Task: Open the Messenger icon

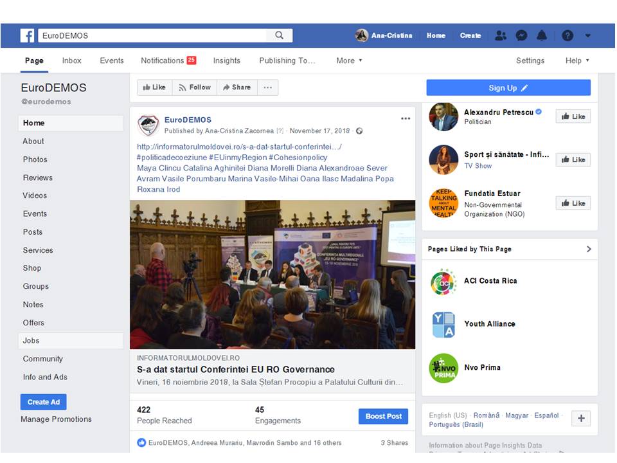Action: click(x=521, y=36)
